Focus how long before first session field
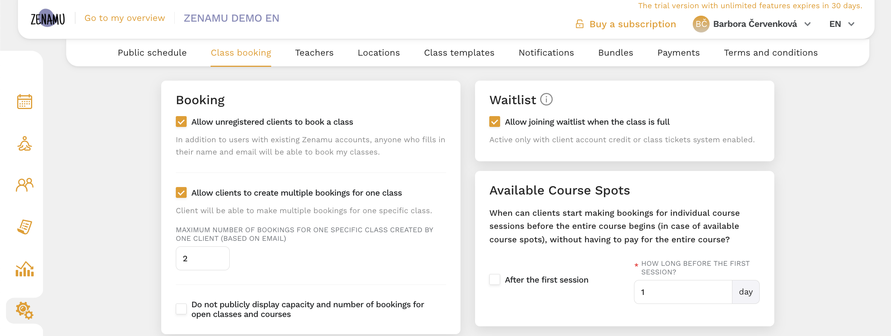The image size is (891, 336). (x=683, y=292)
